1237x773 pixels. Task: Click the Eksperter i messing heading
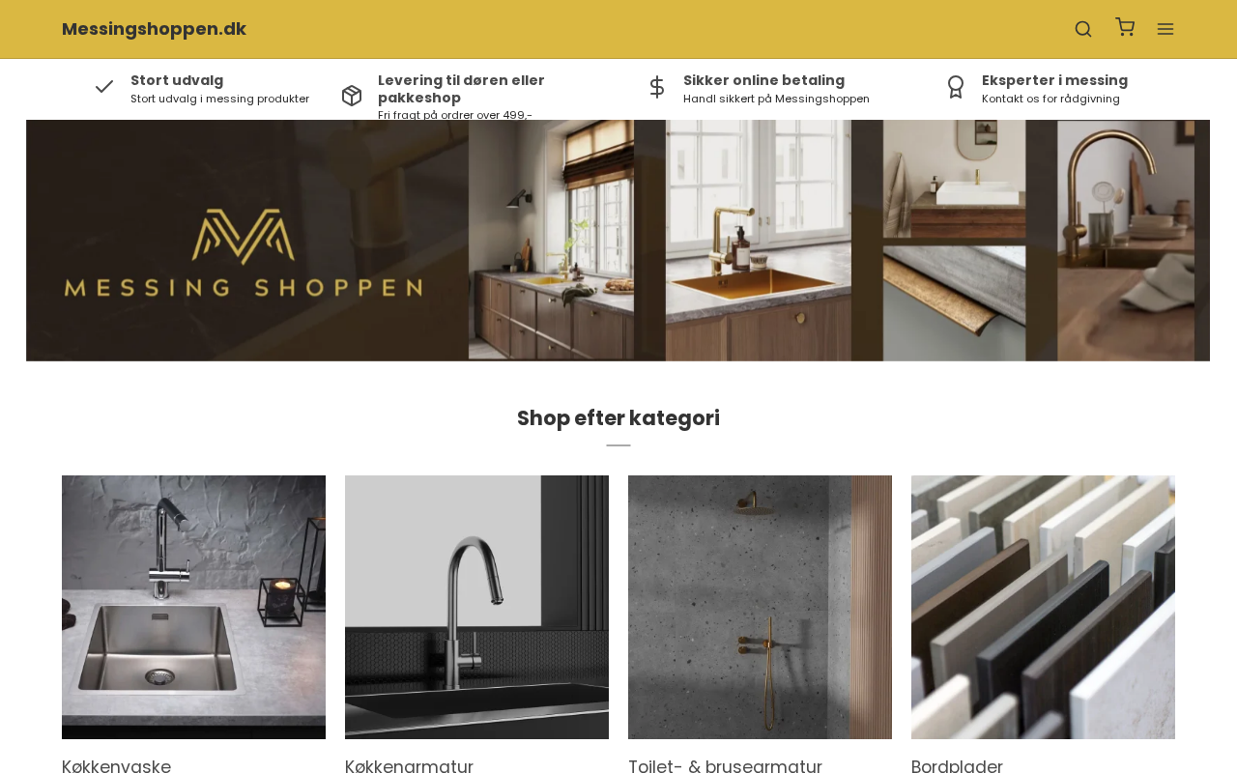coord(1054,80)
